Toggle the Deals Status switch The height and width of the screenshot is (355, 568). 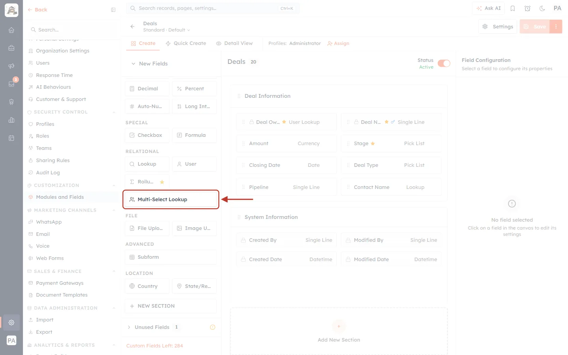[x=444, y=64]
